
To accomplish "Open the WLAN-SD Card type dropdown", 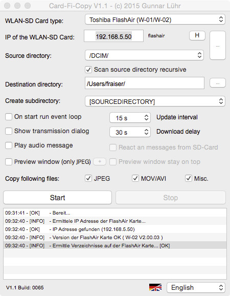I will coord(155,19).
